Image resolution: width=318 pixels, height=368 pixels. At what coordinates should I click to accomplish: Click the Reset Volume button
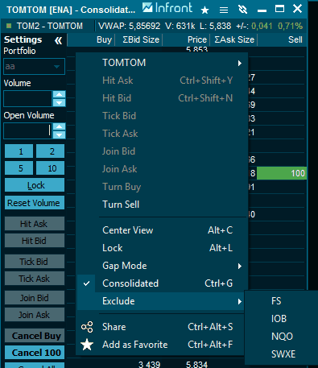[35, 203]
